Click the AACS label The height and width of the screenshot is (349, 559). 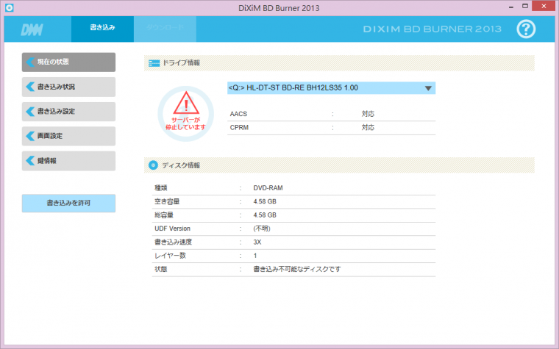(238, 114)
